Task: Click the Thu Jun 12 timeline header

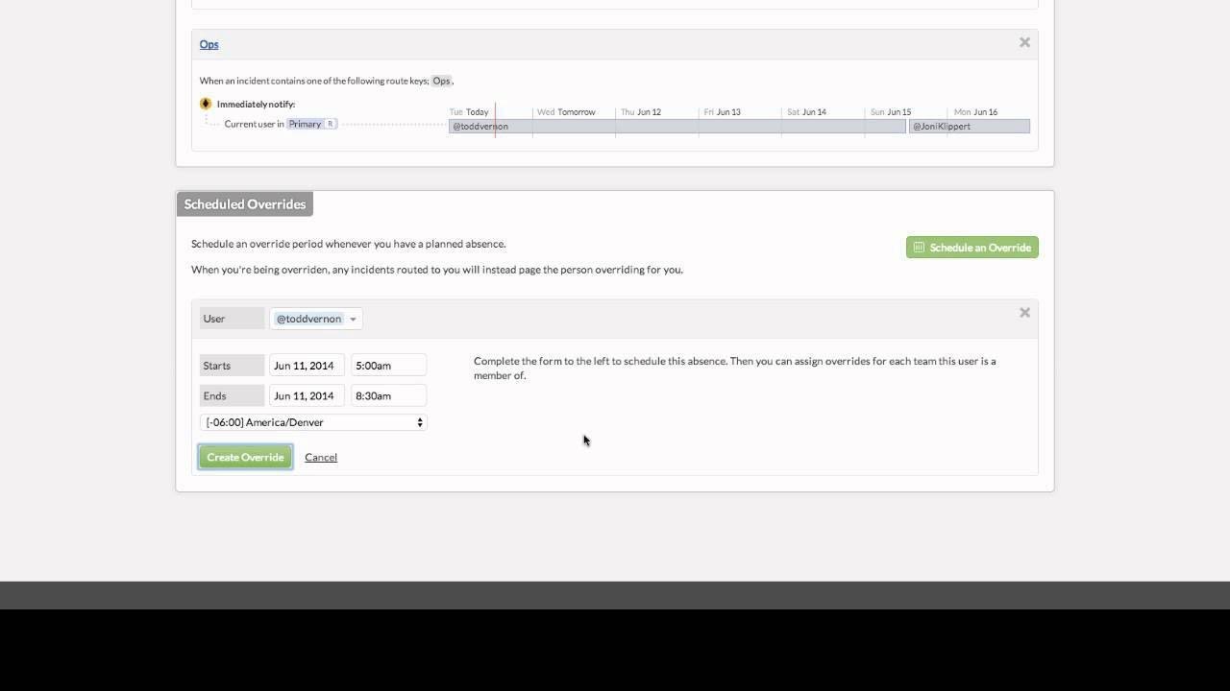Action: point(641,112)
